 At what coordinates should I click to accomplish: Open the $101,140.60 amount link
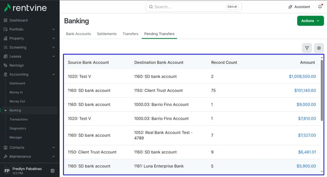(305, 90)
